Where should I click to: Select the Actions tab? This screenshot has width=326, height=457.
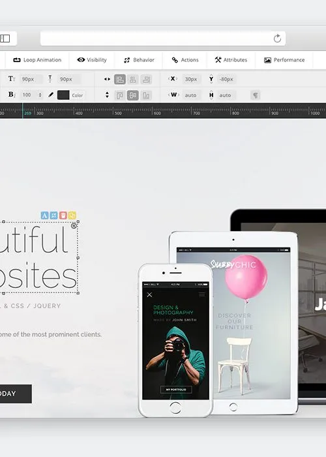pos(185,60)
